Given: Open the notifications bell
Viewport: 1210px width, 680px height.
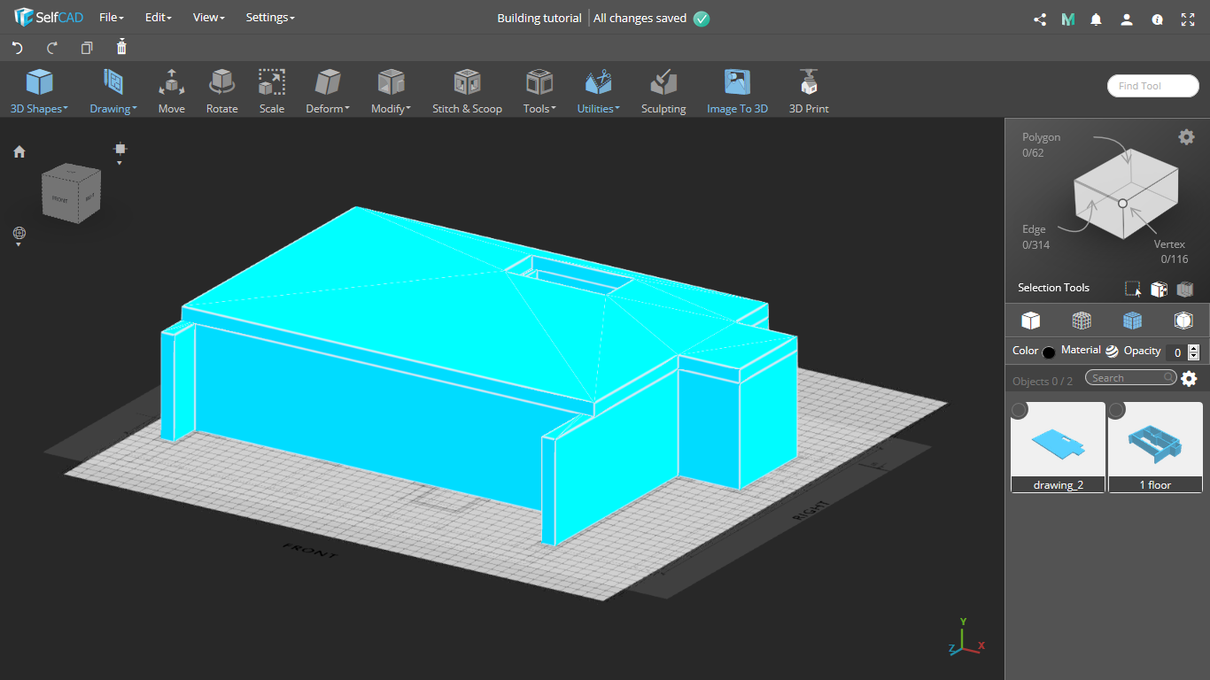Looking at the screenshot, I should pos(1097,19).
